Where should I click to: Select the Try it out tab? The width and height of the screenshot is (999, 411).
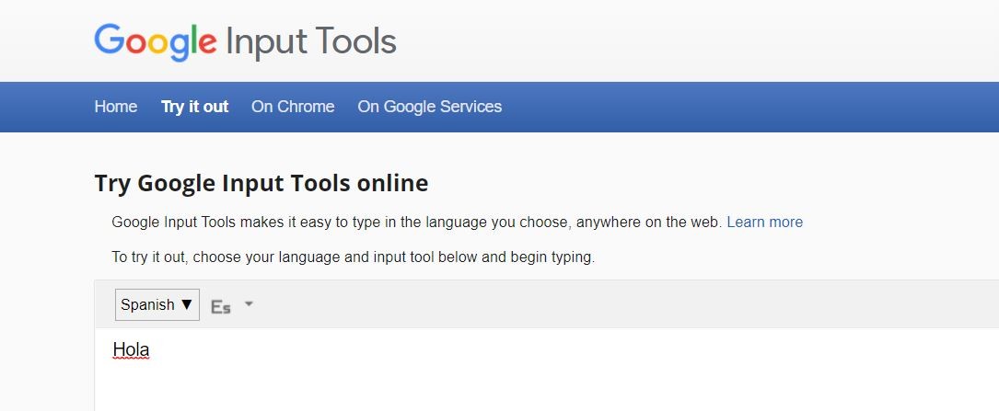pyautogui.click(x=194, y=107)
